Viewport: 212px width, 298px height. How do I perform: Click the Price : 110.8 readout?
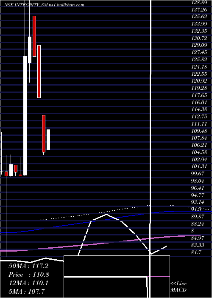pos(29,275)
